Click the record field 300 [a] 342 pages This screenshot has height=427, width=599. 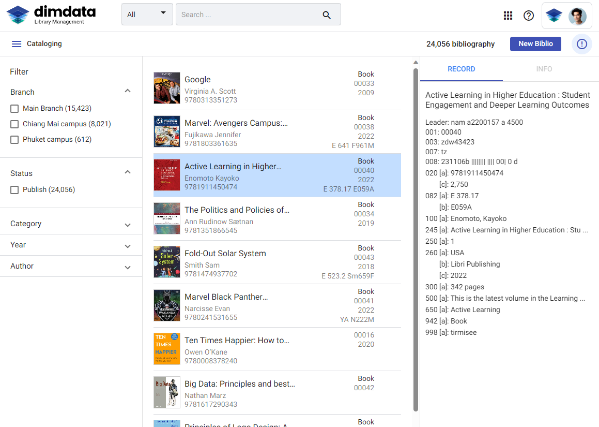[x=455, y=287]
